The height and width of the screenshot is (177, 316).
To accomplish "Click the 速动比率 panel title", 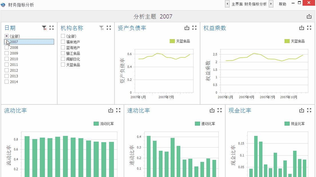I will coord(139,110).
